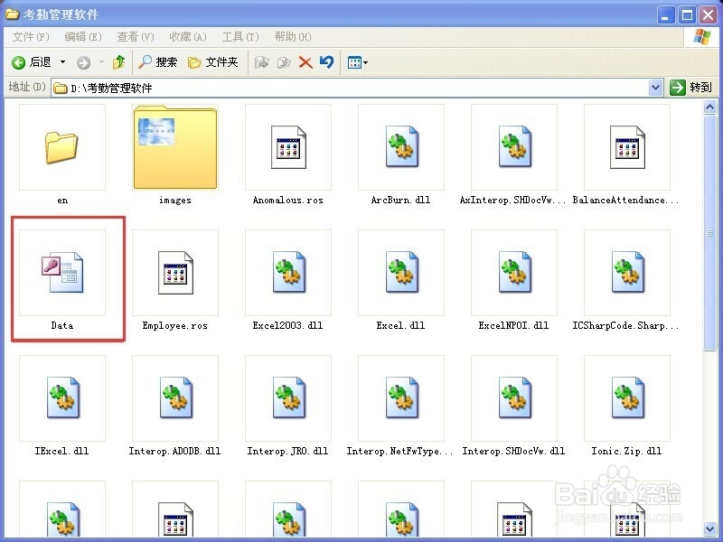Click the file name text Ionic.Zip.dll

click(626, 451)
